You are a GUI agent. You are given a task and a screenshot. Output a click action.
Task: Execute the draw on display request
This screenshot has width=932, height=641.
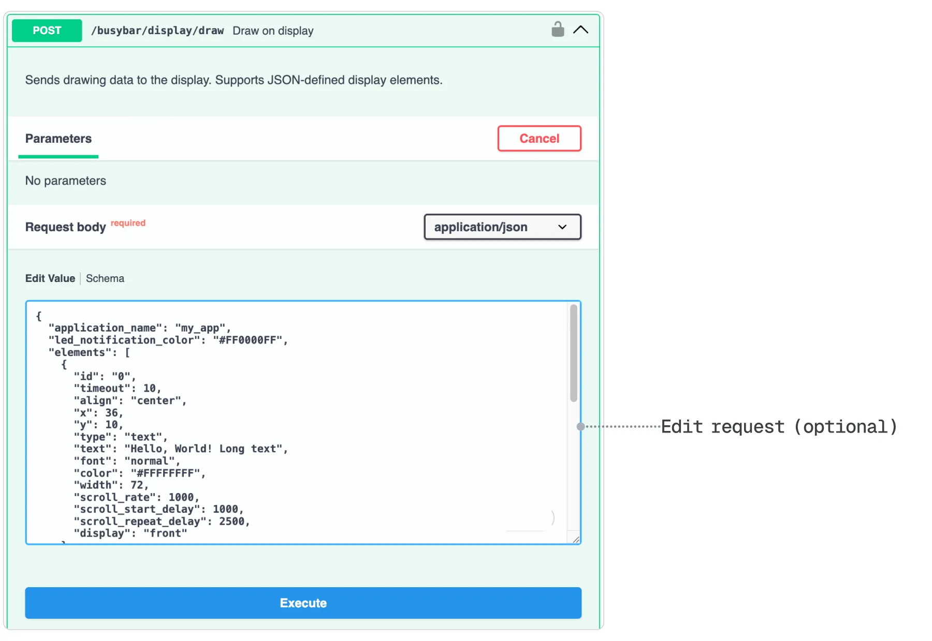303,603
